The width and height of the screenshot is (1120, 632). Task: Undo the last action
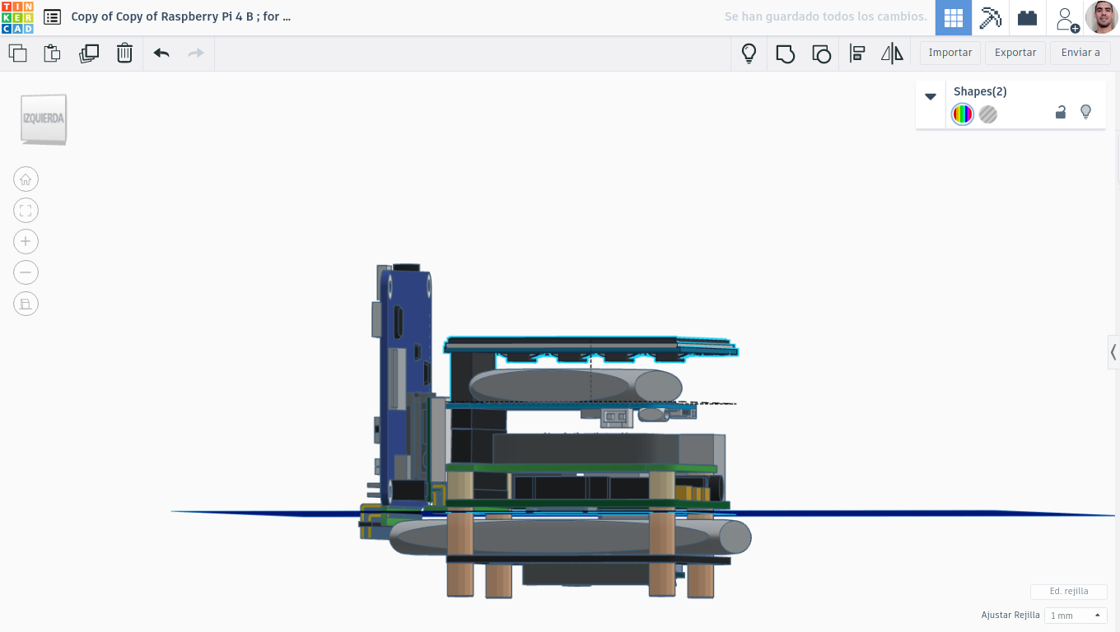(x=161, y=53)
